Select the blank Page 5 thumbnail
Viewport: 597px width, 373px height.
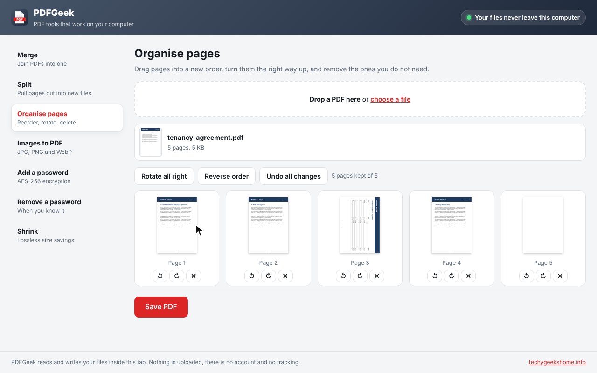click(543, 225)
